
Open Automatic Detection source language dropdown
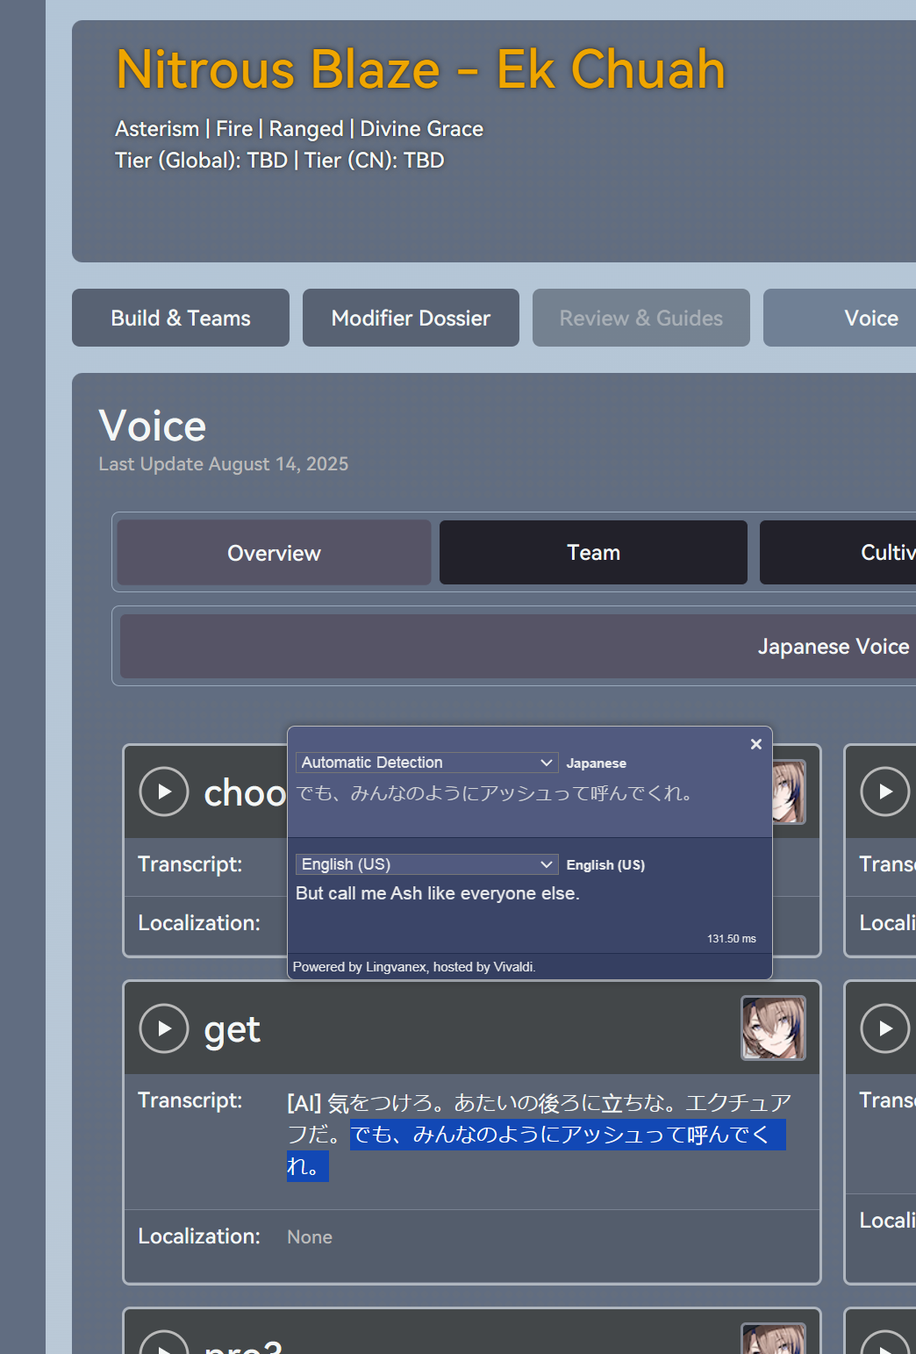427,763
